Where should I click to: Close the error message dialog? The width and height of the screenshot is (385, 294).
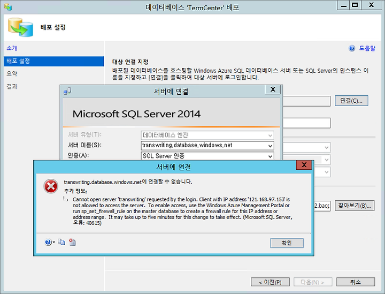pos(304,165)
